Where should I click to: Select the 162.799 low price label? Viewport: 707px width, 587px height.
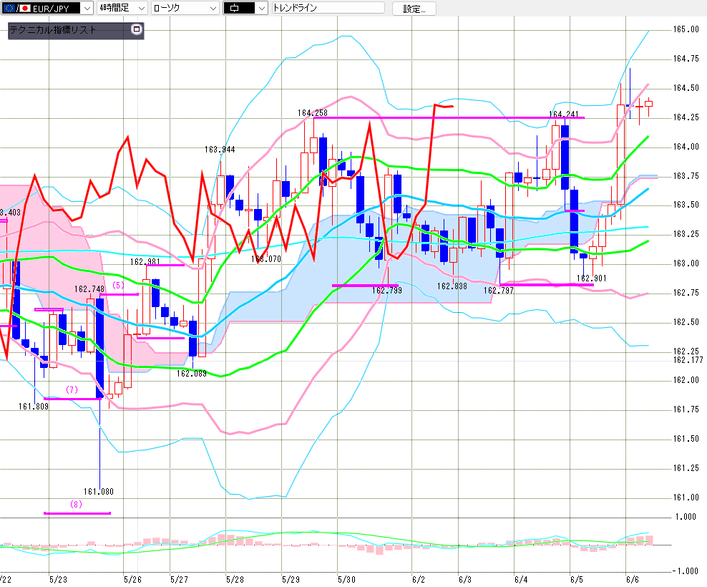click(387, 291)
